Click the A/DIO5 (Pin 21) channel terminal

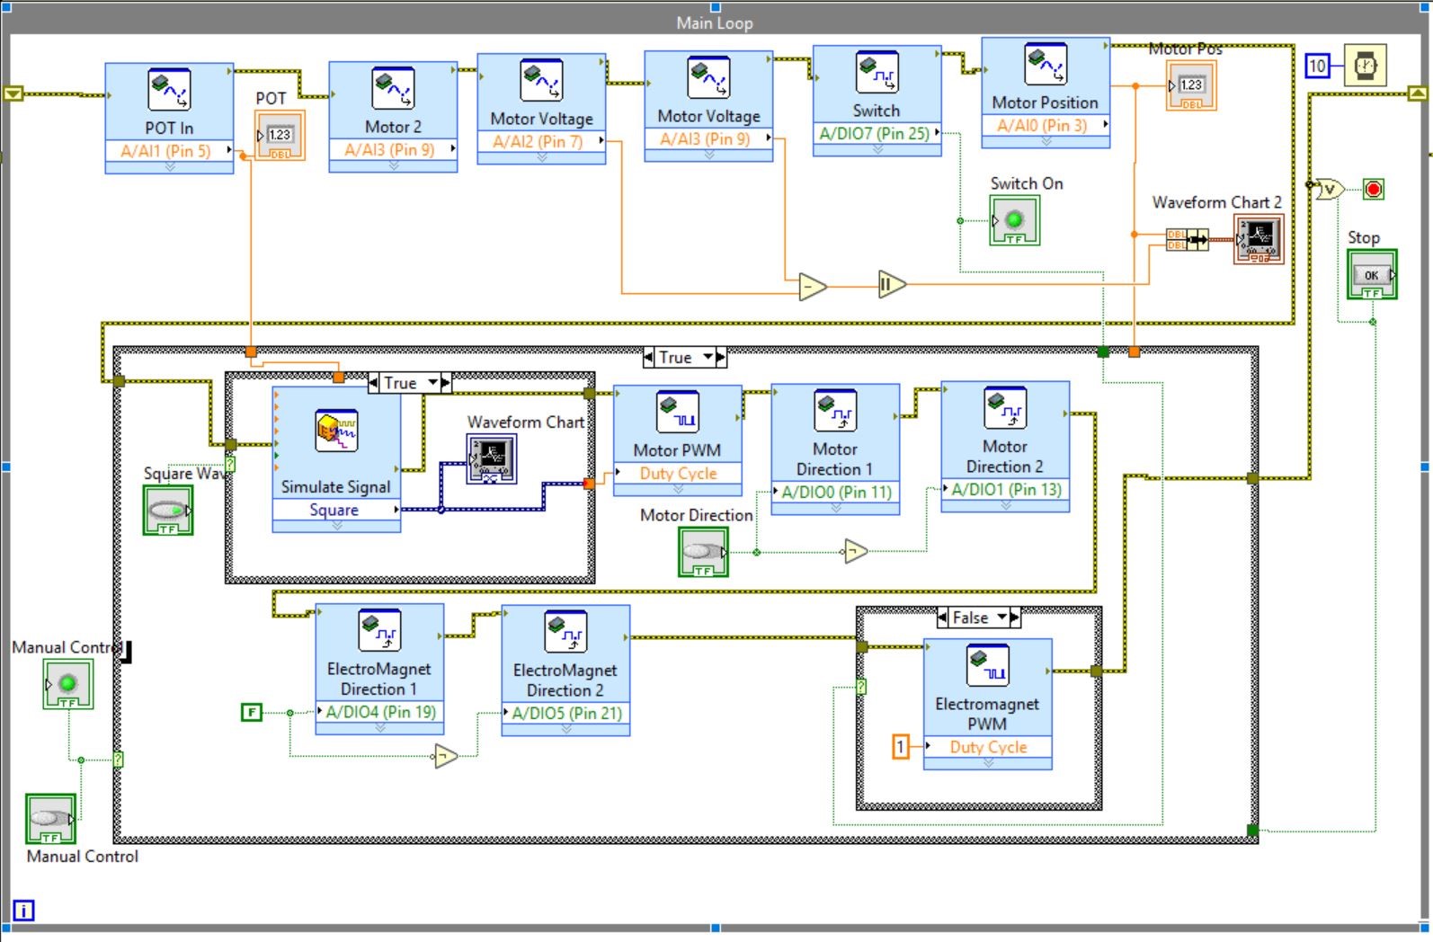tap(565, 713)
